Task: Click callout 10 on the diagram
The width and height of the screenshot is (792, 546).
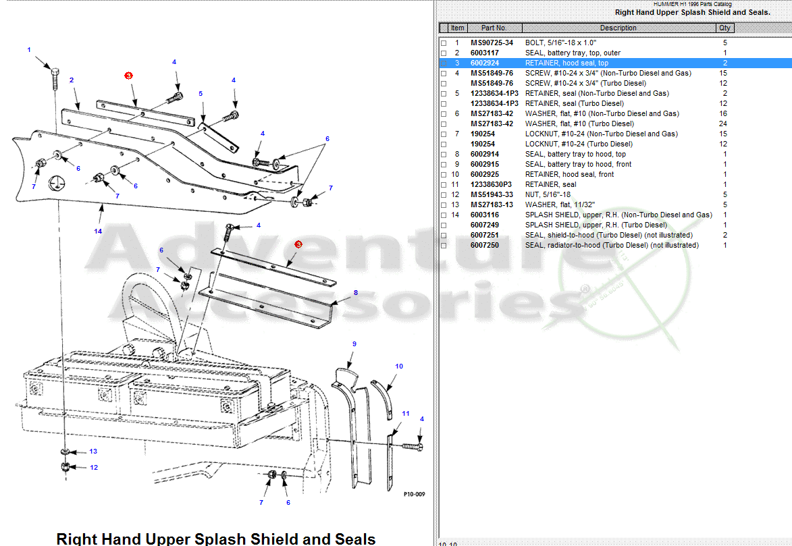Action: point(399,366)
